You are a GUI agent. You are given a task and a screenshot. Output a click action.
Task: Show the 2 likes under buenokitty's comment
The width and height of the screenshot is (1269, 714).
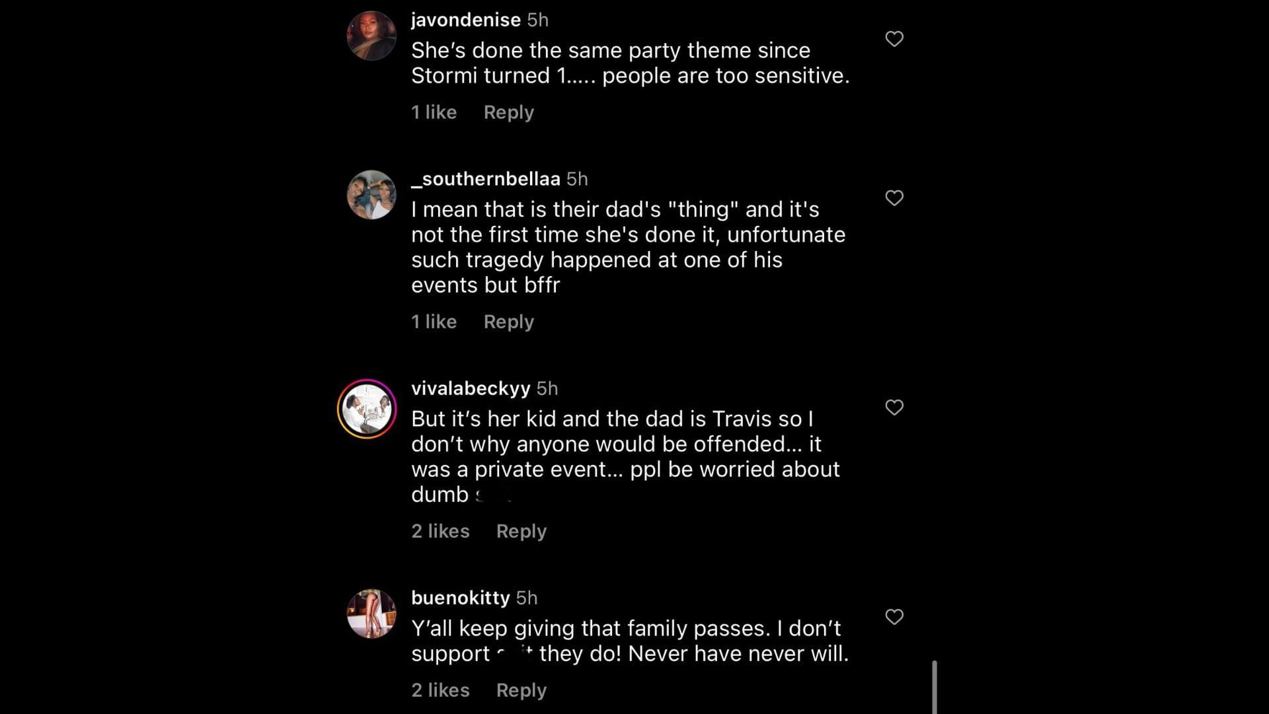point(440,690)
